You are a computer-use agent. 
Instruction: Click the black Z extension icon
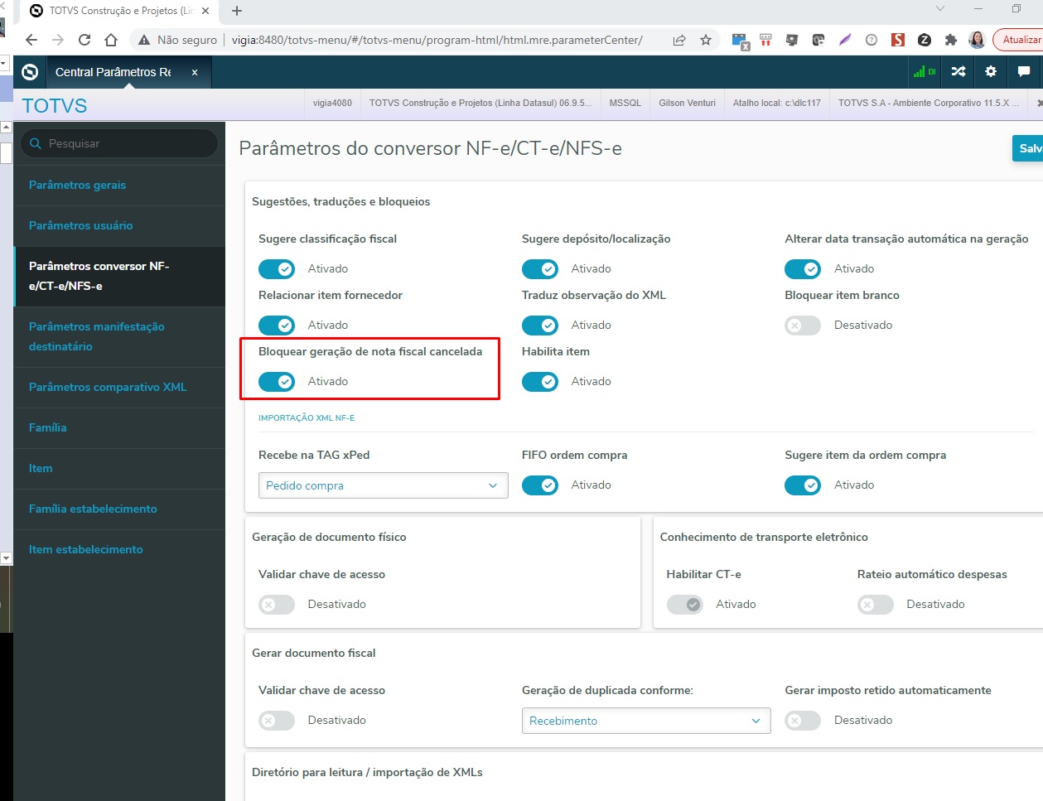coord(925,40)
